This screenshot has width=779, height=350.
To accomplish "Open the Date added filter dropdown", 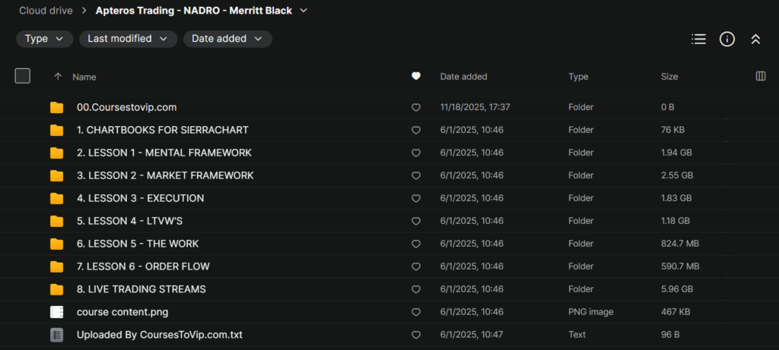I will tap(227, 39).
